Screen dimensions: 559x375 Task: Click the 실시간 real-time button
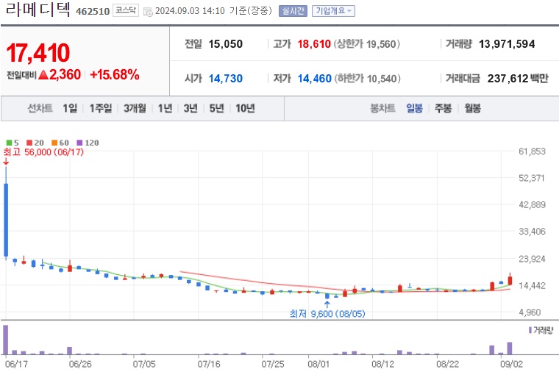click(x=293, y=11)
